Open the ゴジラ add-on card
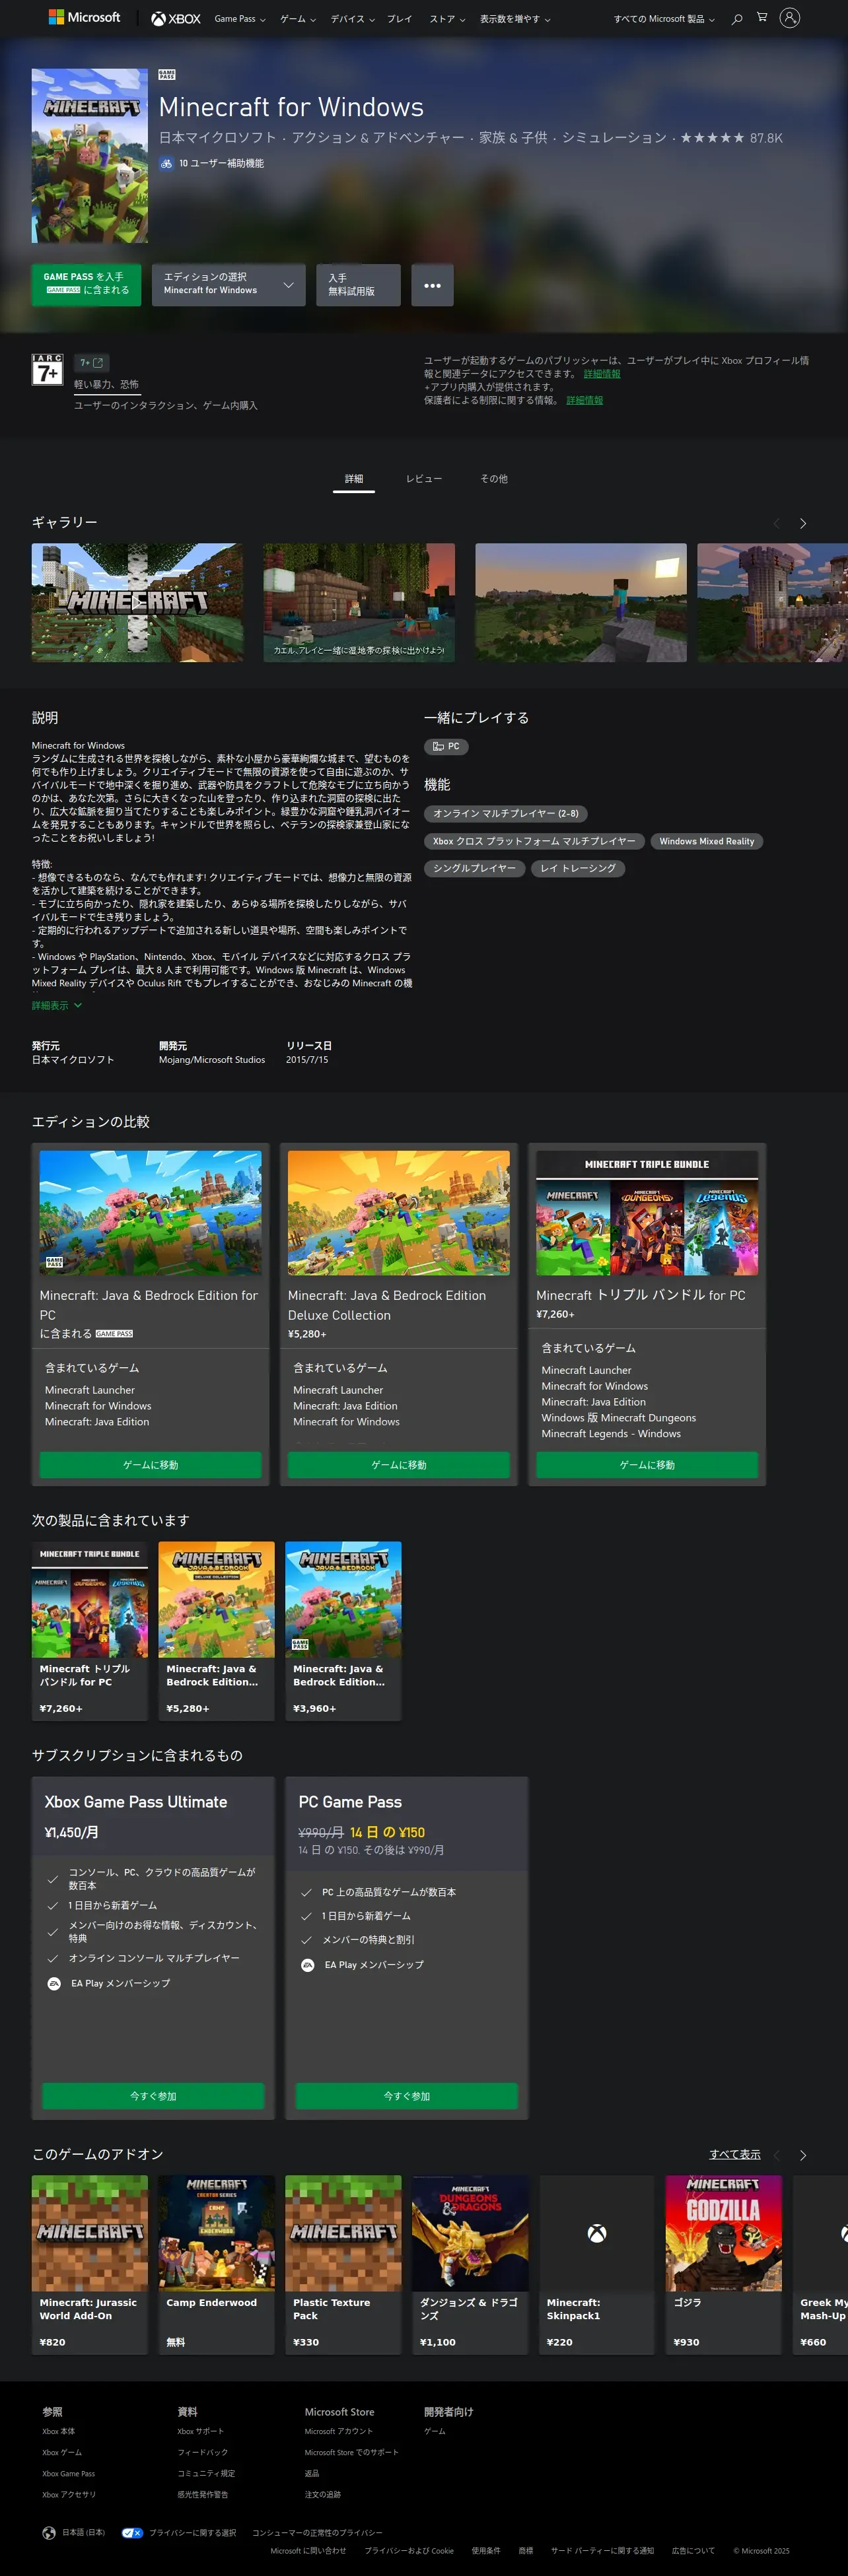The height and width of the screenshot is (2576, 848). (724, 2264)
